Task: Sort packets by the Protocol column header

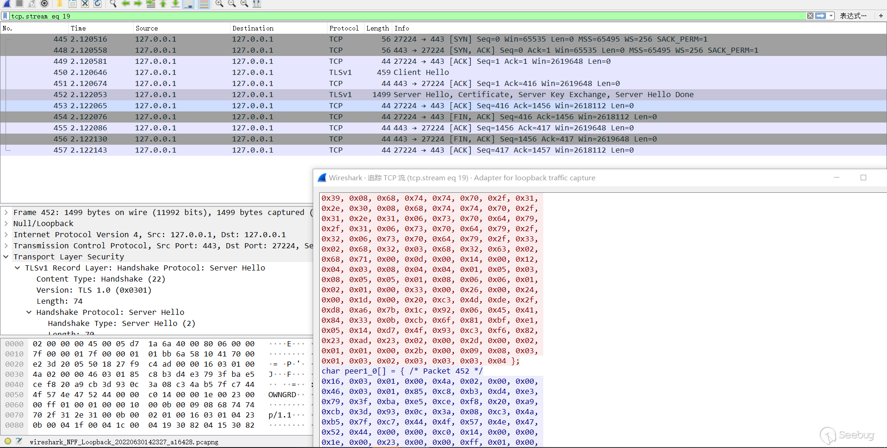Action: click(344, 28)
